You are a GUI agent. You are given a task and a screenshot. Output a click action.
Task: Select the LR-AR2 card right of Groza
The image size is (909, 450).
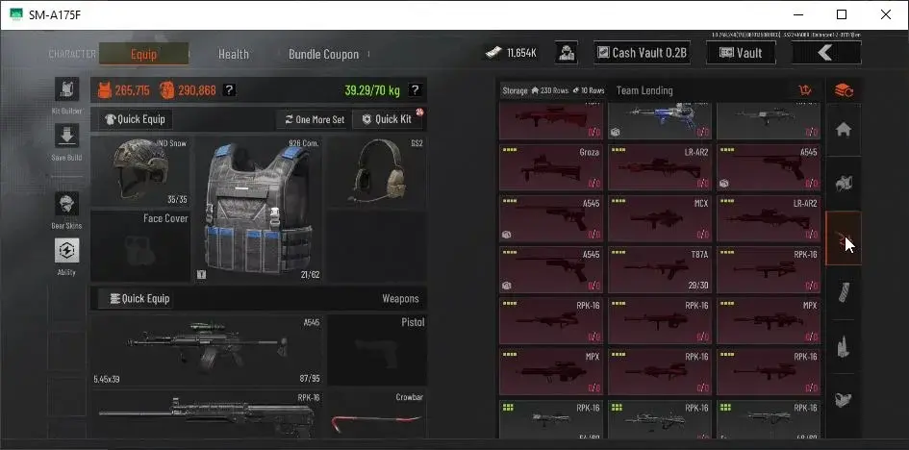(660, 168)
